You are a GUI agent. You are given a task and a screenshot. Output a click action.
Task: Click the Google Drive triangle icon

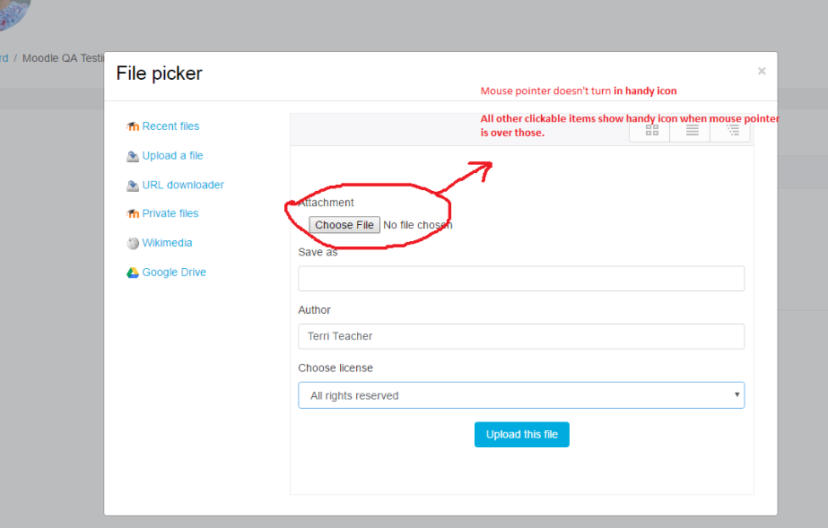[133, 273]
